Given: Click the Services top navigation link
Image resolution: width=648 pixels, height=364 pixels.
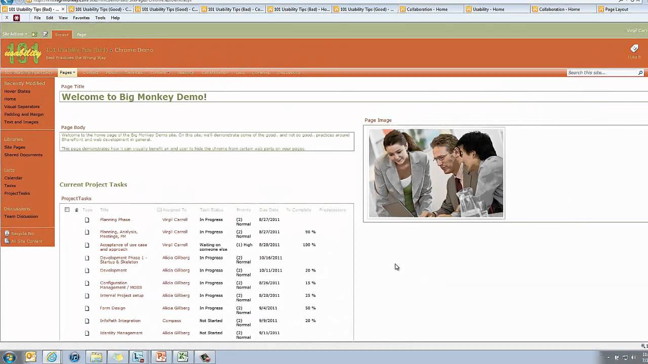Looking at the screenshot, I should [134, 73].
